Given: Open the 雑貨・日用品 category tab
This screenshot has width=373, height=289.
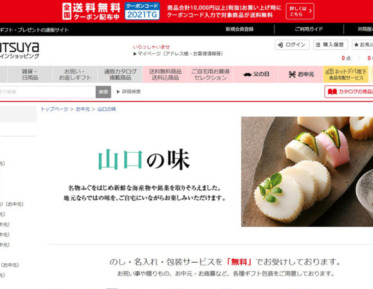Looking at the screenshot, I should coord(30,74).
